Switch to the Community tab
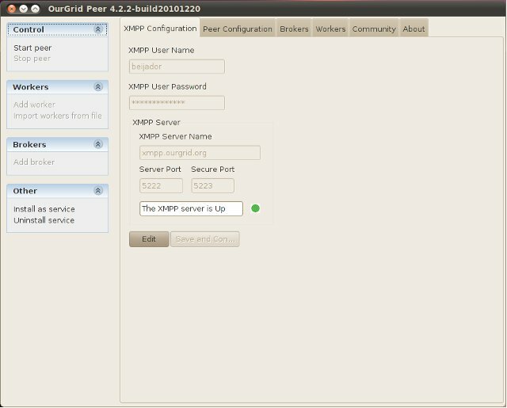The height and width of the screenshot is (408, 507). 374,29
